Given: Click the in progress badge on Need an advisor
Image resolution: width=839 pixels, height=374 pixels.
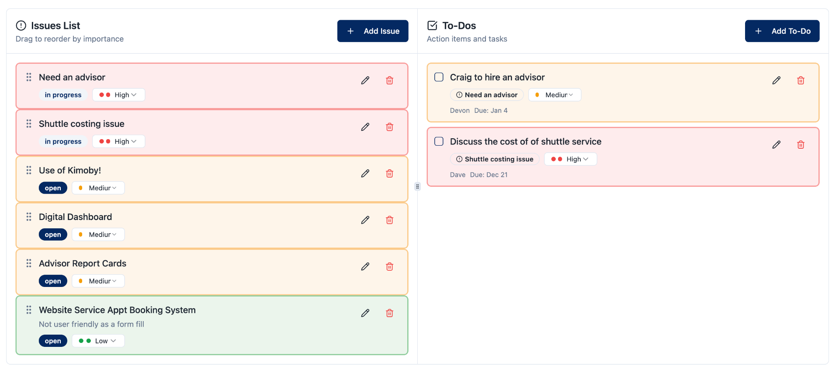Looking at the screenshot, I should click(63, 95).
